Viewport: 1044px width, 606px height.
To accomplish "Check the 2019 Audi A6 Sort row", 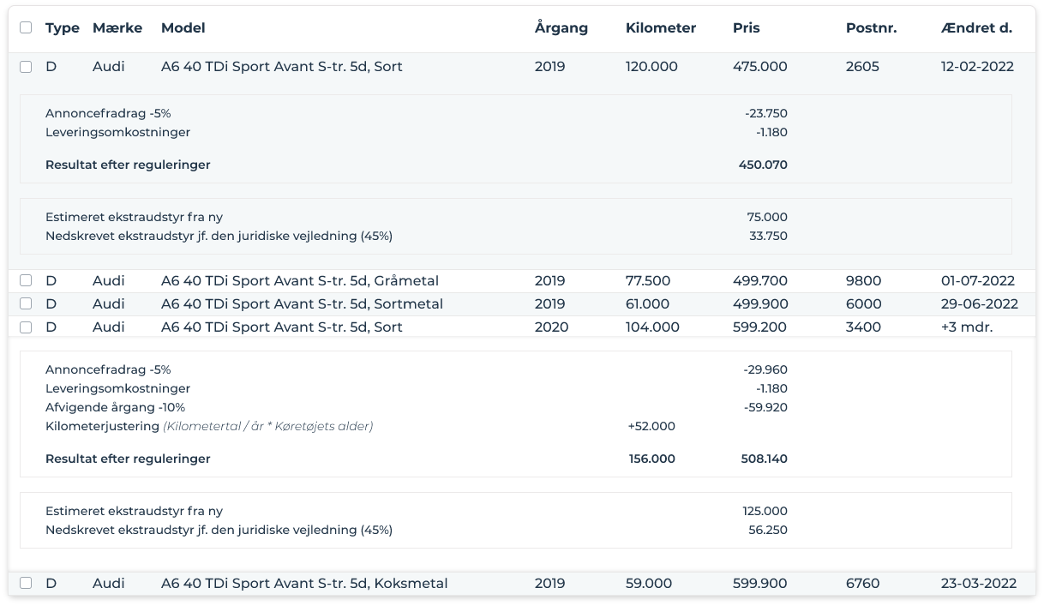I will tap(26, 67).
